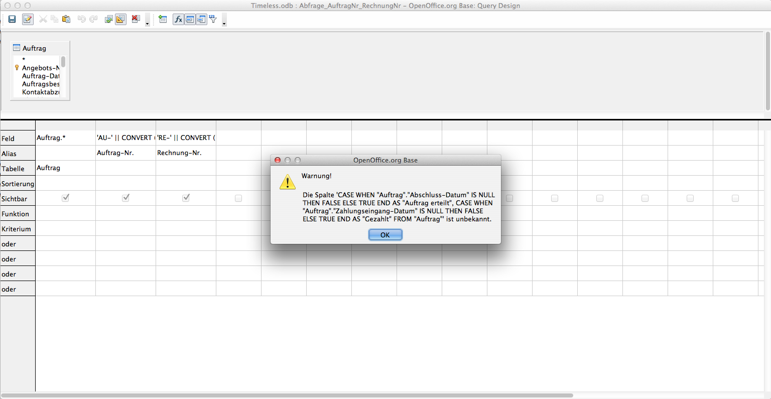Click the Auftrag table field list scrollbar
The width and height of the screenshot is (771, 399).
63,62
